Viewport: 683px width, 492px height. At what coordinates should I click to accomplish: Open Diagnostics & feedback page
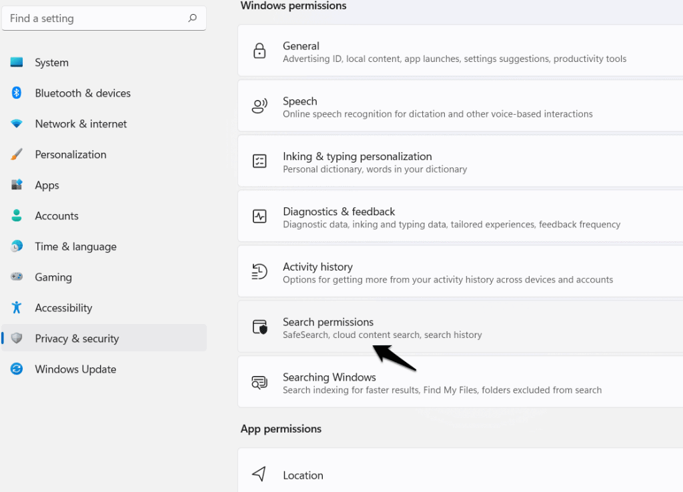460,216
